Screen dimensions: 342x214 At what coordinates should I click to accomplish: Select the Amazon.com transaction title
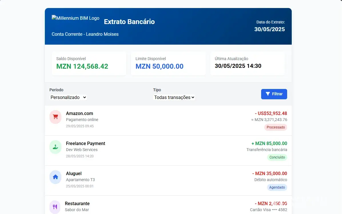tap(79, 113)
